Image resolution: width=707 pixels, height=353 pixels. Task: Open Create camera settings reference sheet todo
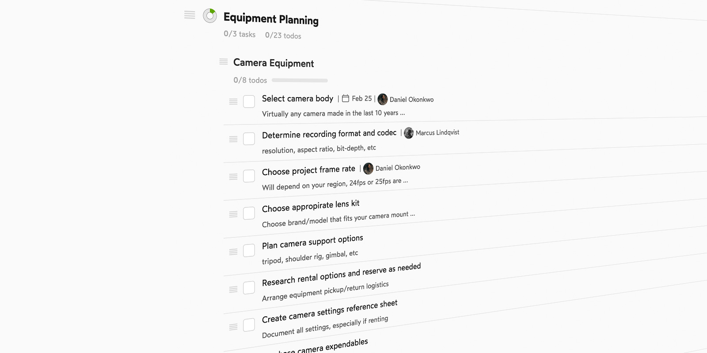pos(330,311)
